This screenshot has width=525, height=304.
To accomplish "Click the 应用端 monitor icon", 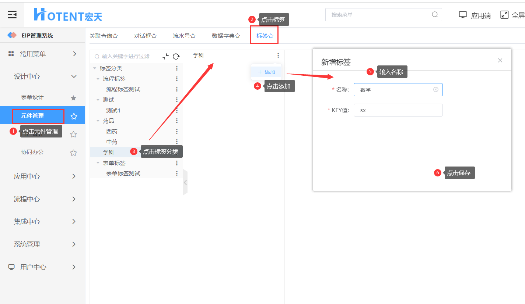I will [x=463, y=15].
